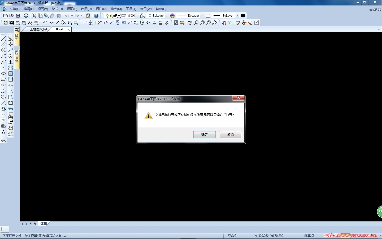
Task: Expand the layer dropdown showing 粗实线
Action: tap(137, 16)
